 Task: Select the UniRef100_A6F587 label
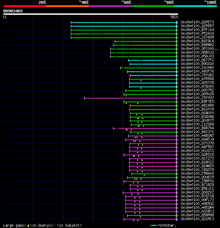tap(197, 147)
